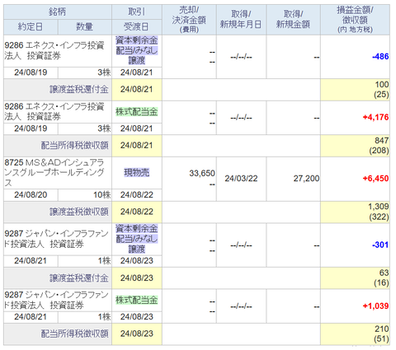Click the 譲渡益税徴収額 row on 24/08/22
This screenshot has width=396, height=350.
(196, 212)
